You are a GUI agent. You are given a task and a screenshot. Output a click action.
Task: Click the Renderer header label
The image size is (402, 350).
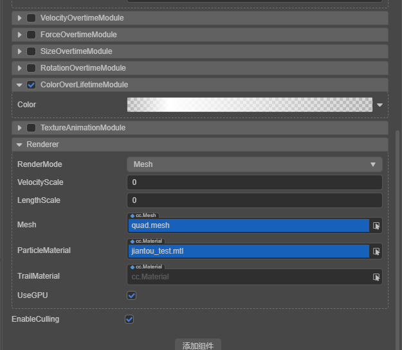[42, 144]
